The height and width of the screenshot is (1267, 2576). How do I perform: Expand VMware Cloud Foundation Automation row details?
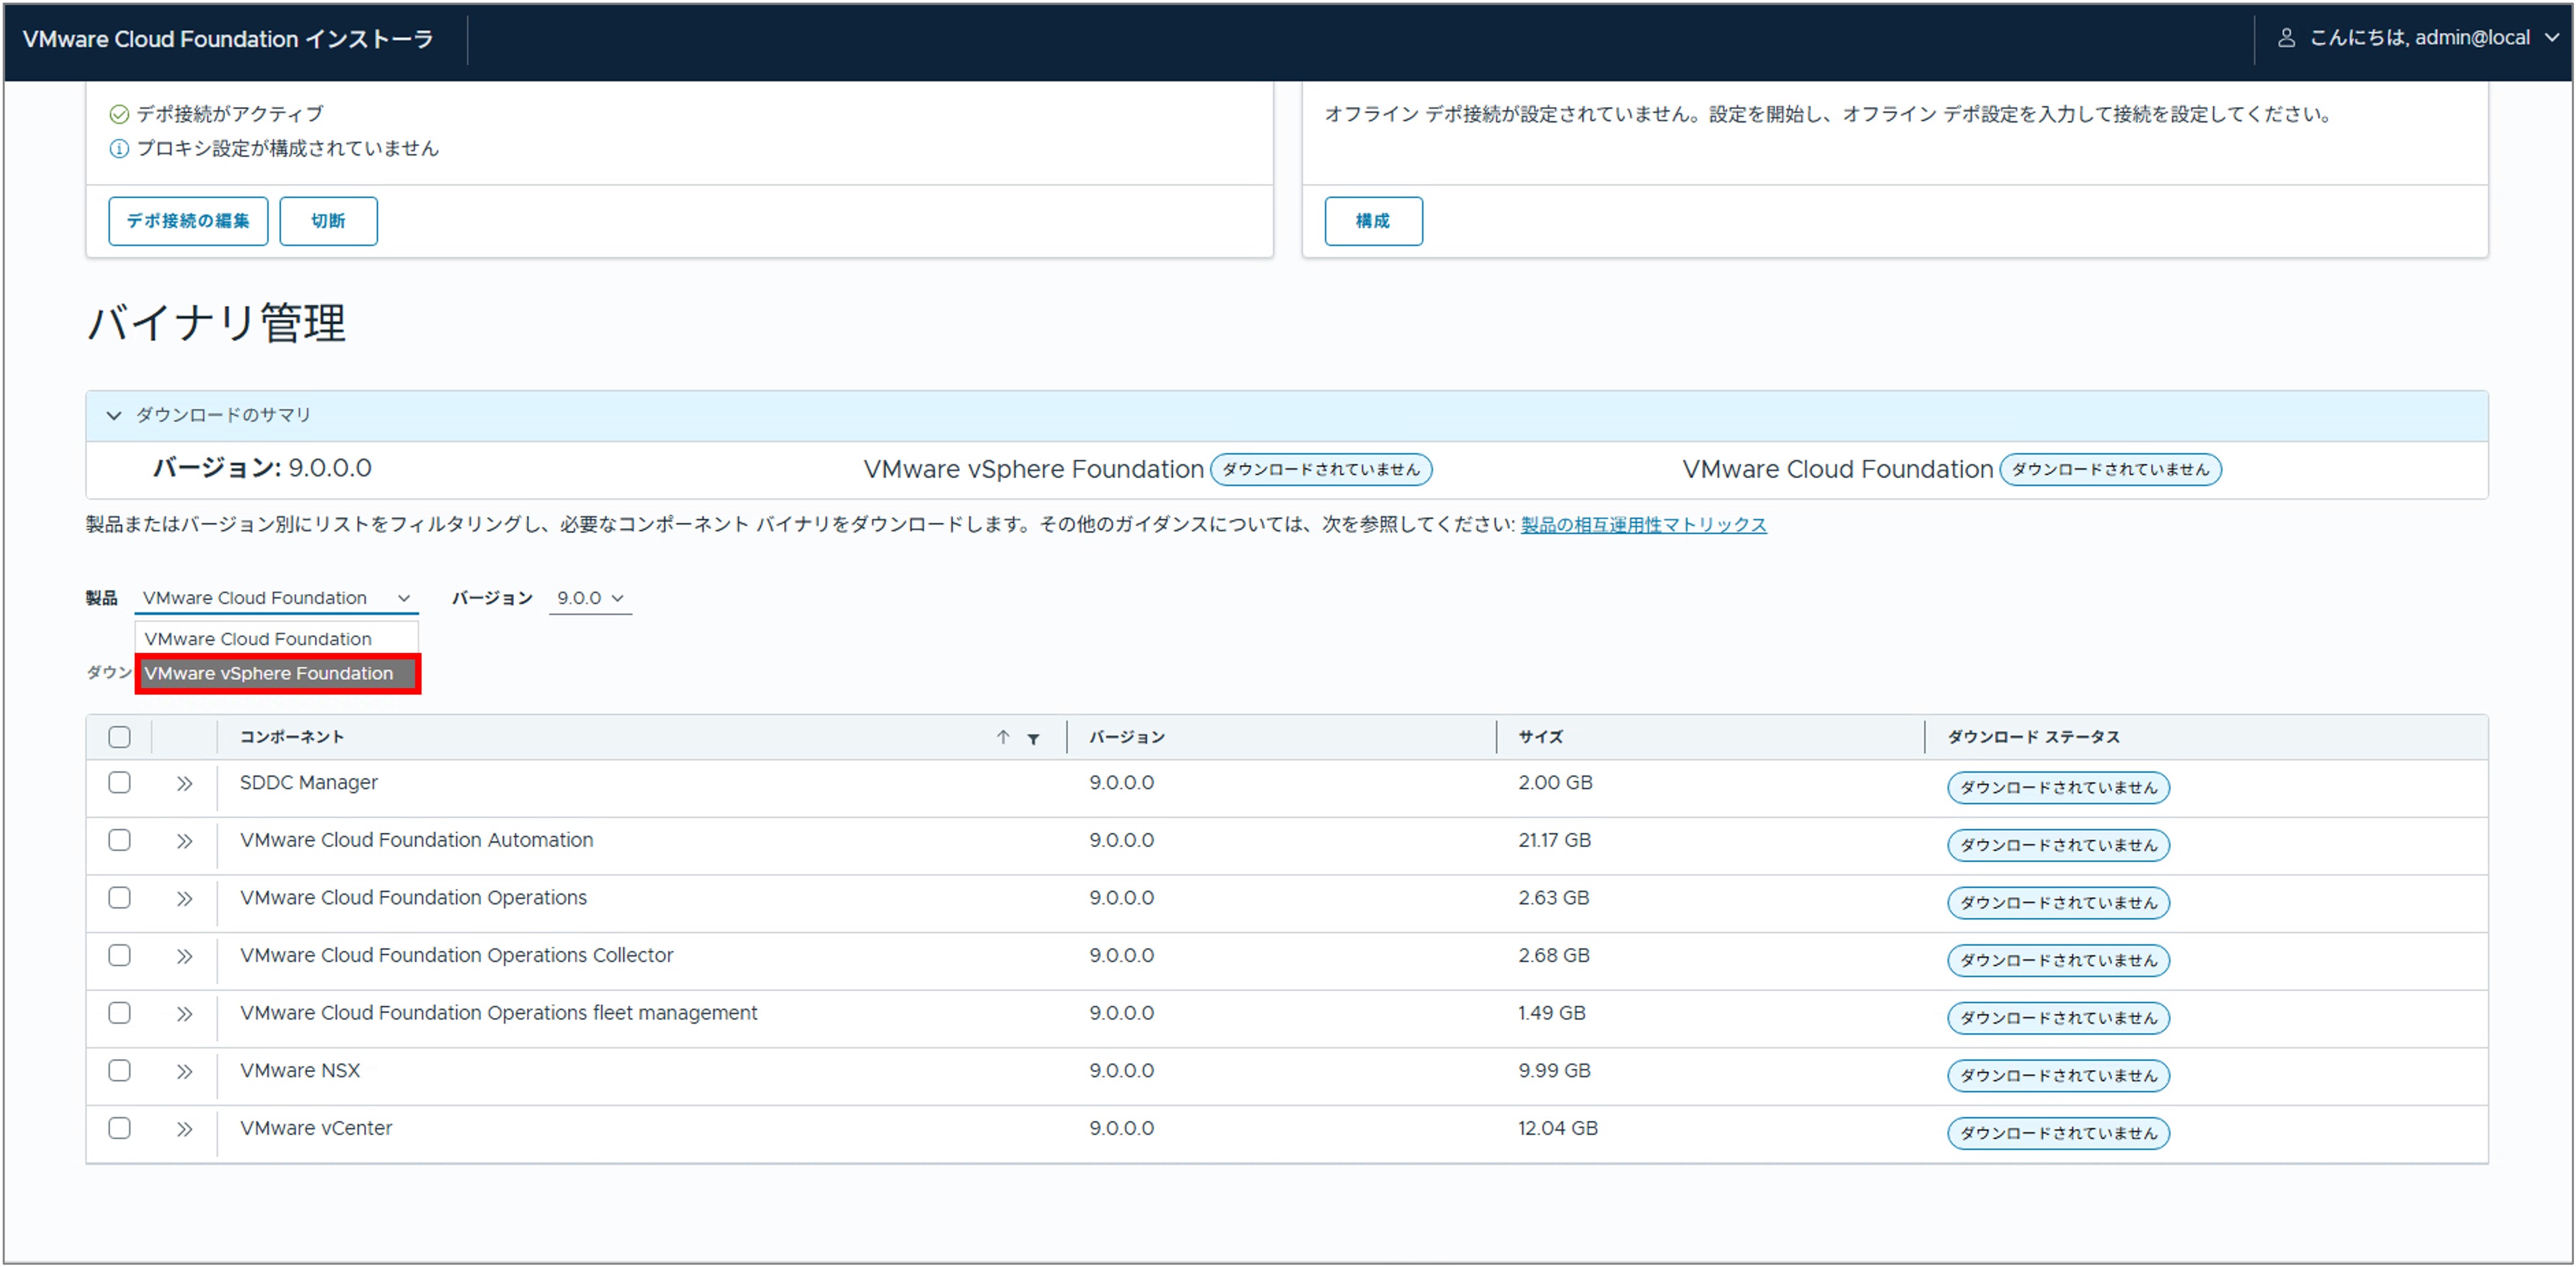[x=184, y=842]
